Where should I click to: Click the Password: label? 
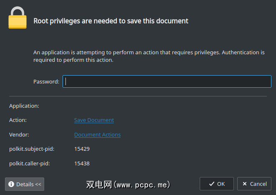[x=46, y=82]
